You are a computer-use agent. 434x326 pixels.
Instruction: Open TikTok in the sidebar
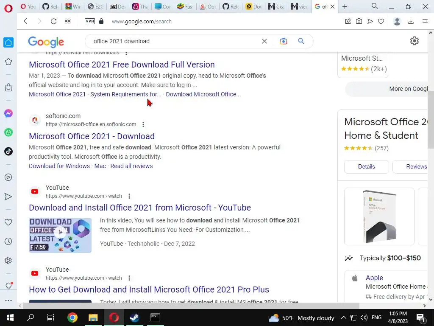point(8,152)
